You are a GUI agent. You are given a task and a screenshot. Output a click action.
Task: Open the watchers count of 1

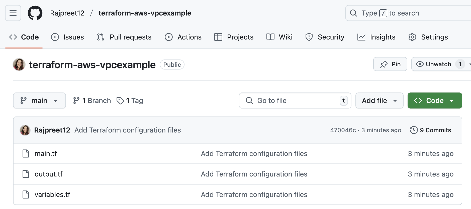[x=460, y=64]
